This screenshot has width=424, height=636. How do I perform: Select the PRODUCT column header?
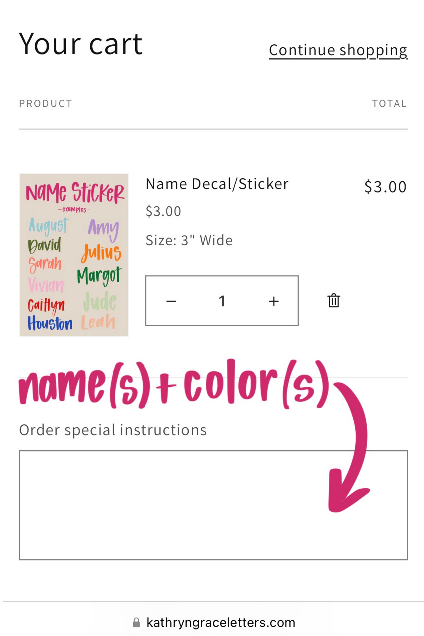[x=45, y=103]
